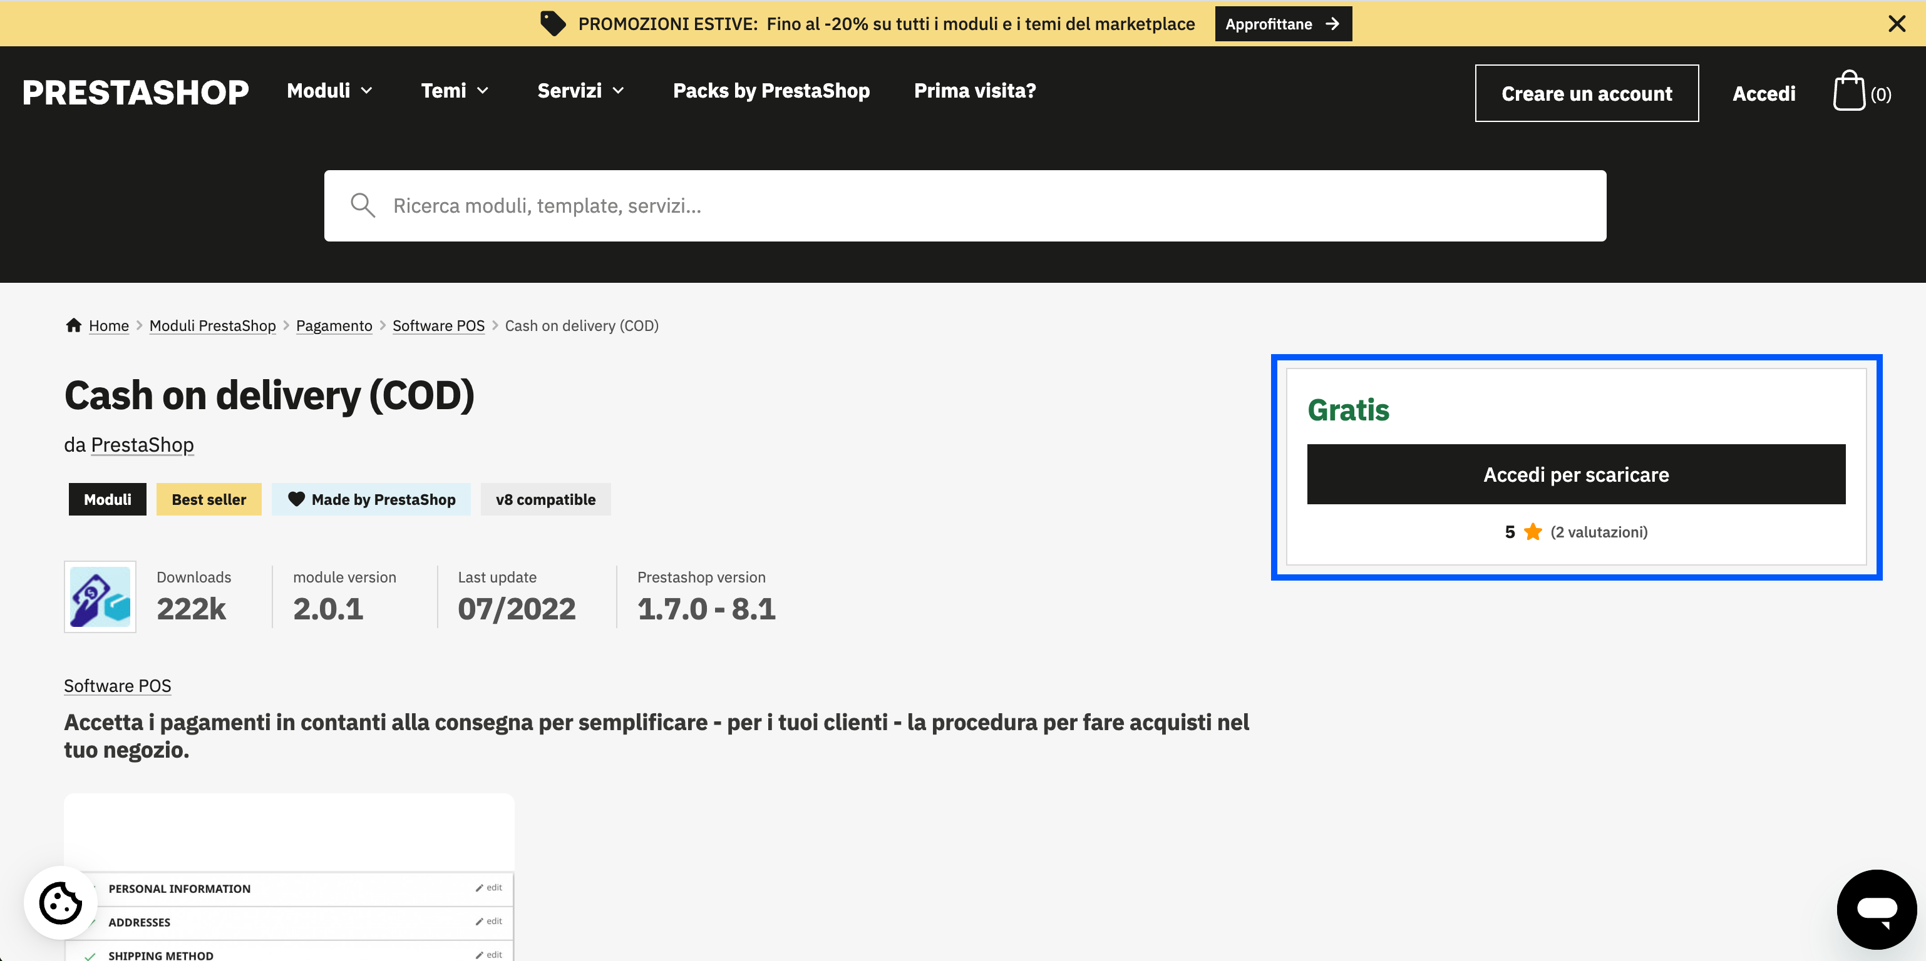This screenshot has width=1926, height=961.
Task: Open the checkout screenshot thumbnail
Action: 289,877
